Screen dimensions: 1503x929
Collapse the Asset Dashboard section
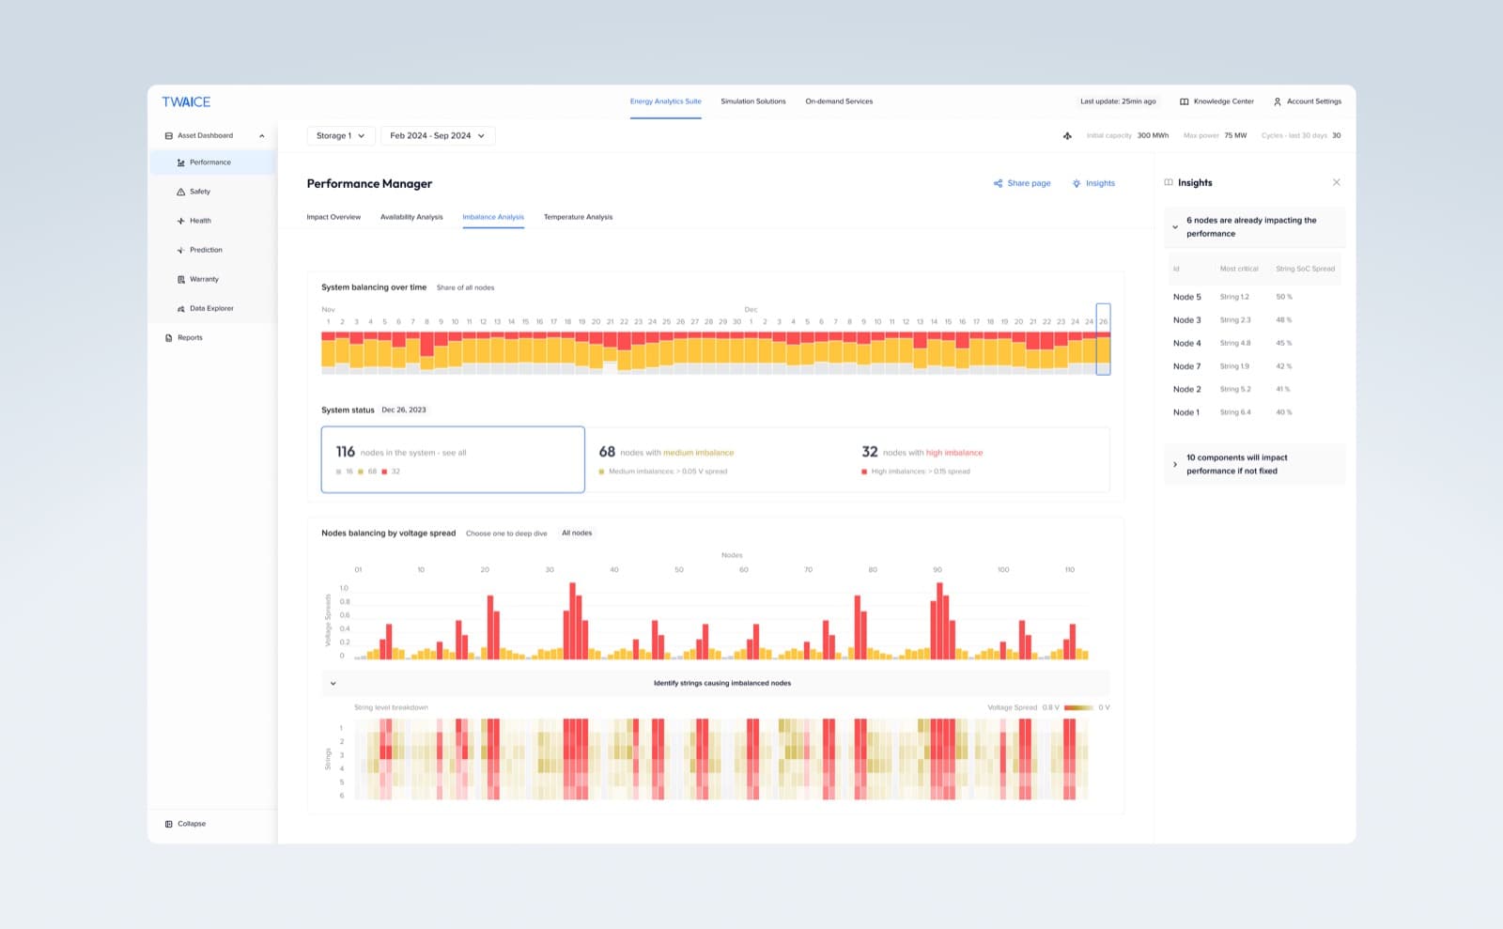tap(262, 135)
